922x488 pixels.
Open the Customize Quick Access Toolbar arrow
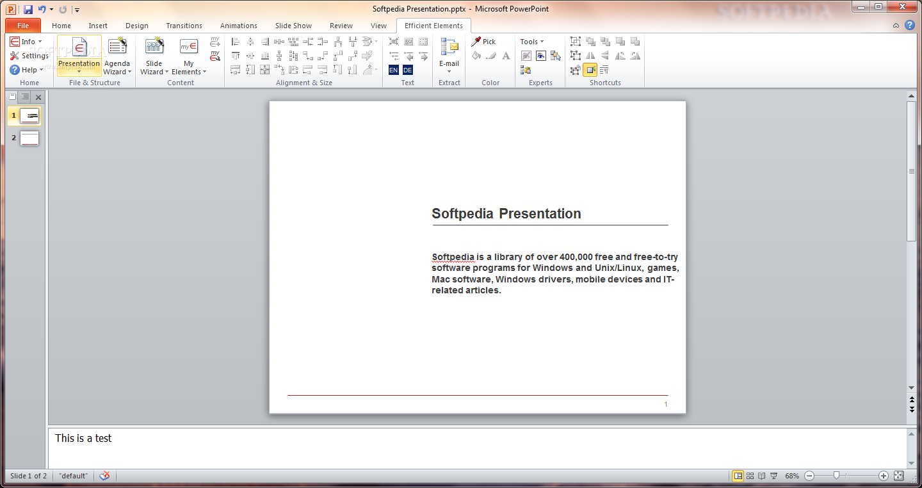pos(77,10)
